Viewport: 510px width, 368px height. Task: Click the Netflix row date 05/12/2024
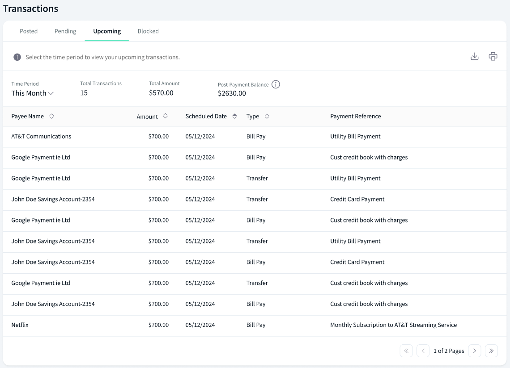pos(200,325)
